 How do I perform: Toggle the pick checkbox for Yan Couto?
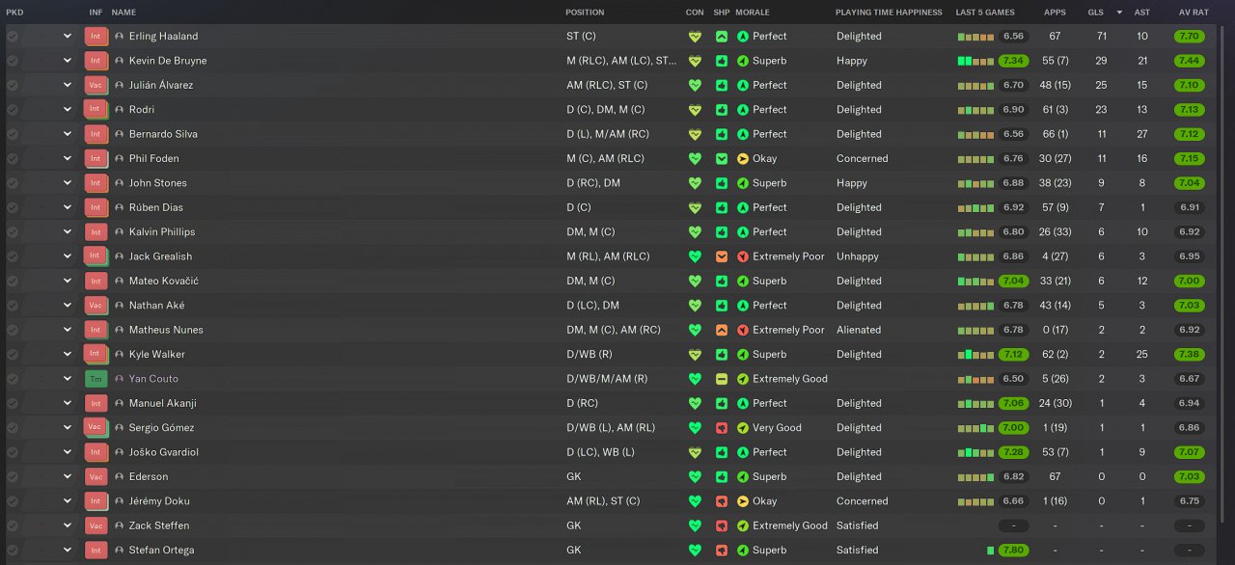[x=13, y=379]
